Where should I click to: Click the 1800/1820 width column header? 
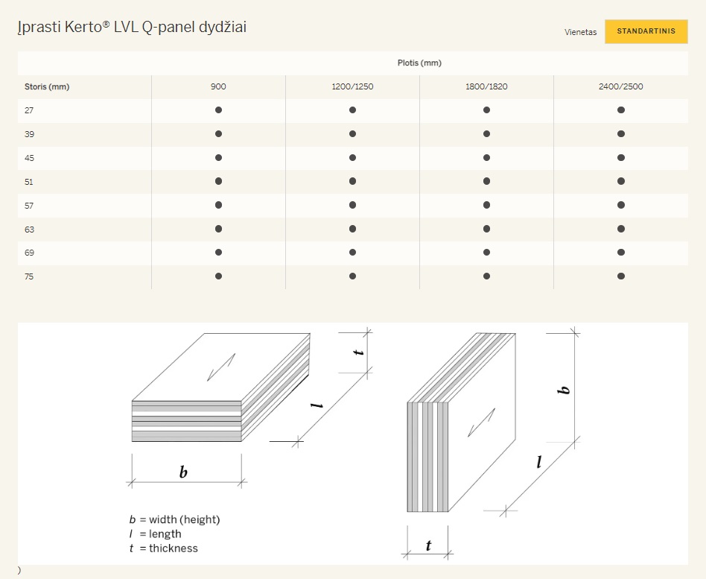point(486,86)
